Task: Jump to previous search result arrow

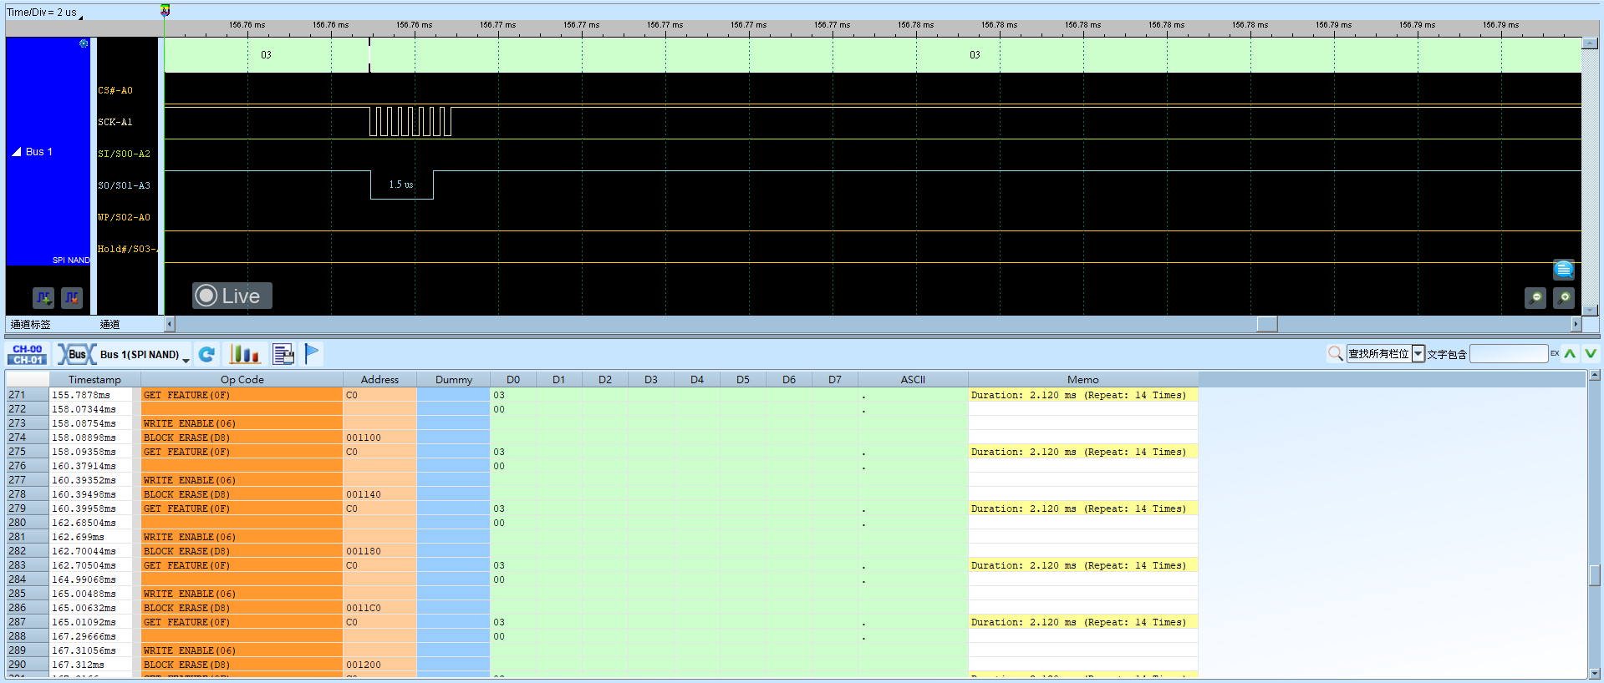Action: tap(1571, 354)
